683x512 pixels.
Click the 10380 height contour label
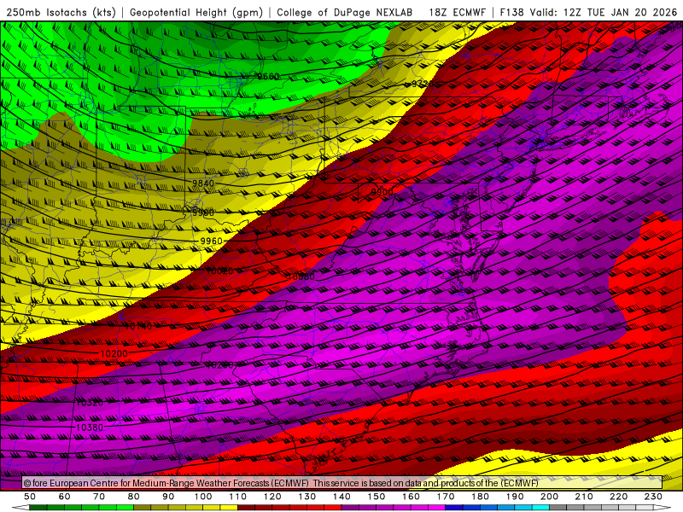(x=90, y=428)
